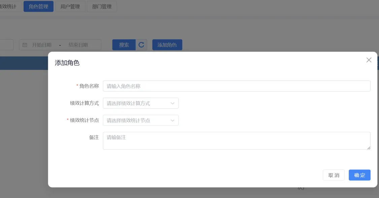Close the 添加角色 dialog with the X icon

click(369, 60)
